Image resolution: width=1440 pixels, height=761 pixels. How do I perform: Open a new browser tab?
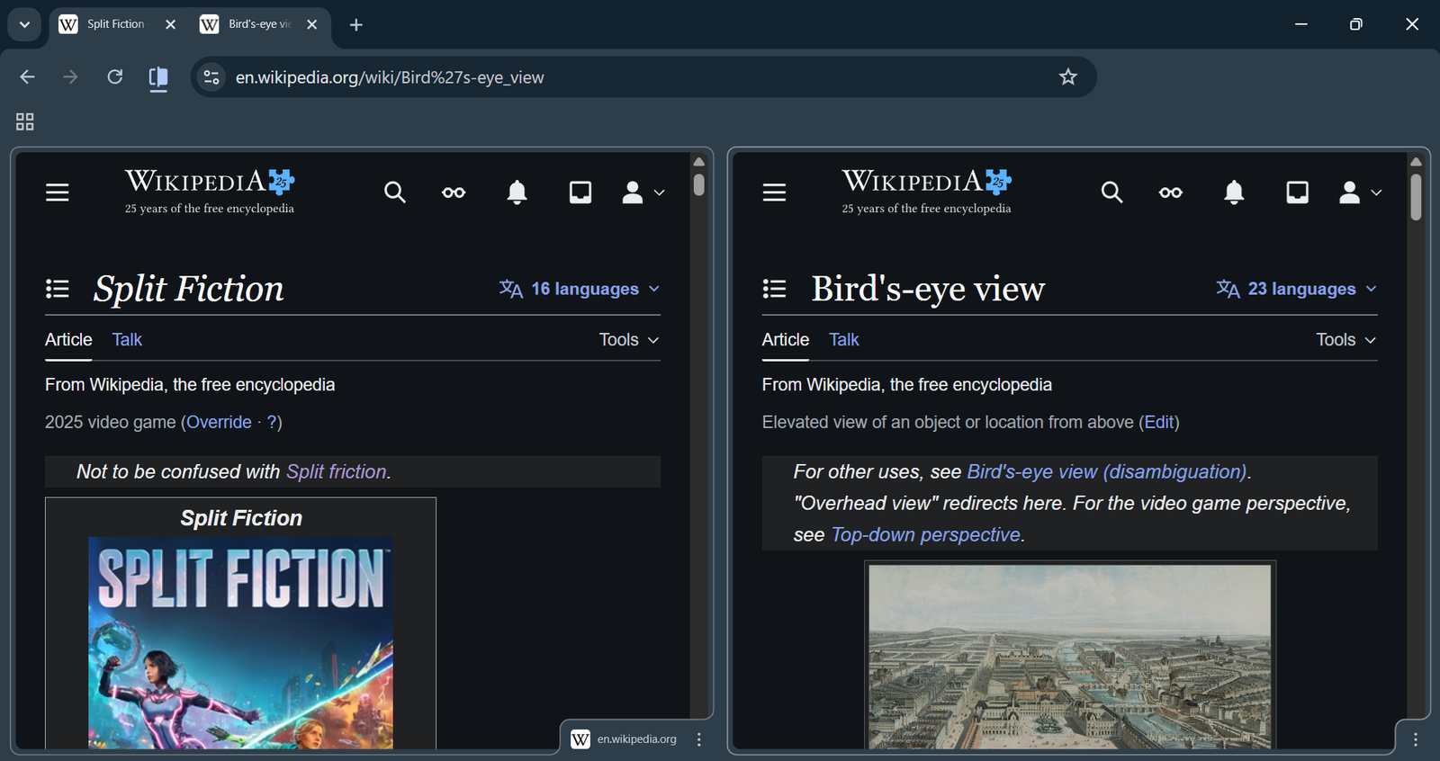[x=356, y=24]
